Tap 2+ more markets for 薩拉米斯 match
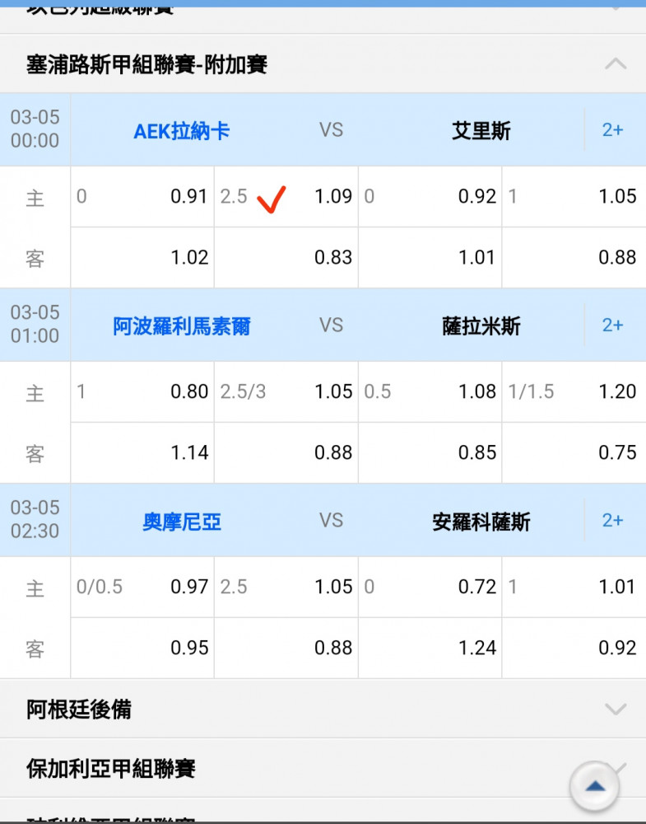Viewport: 646px width, 824px height. pyautogui.click(x=612, y=325)
